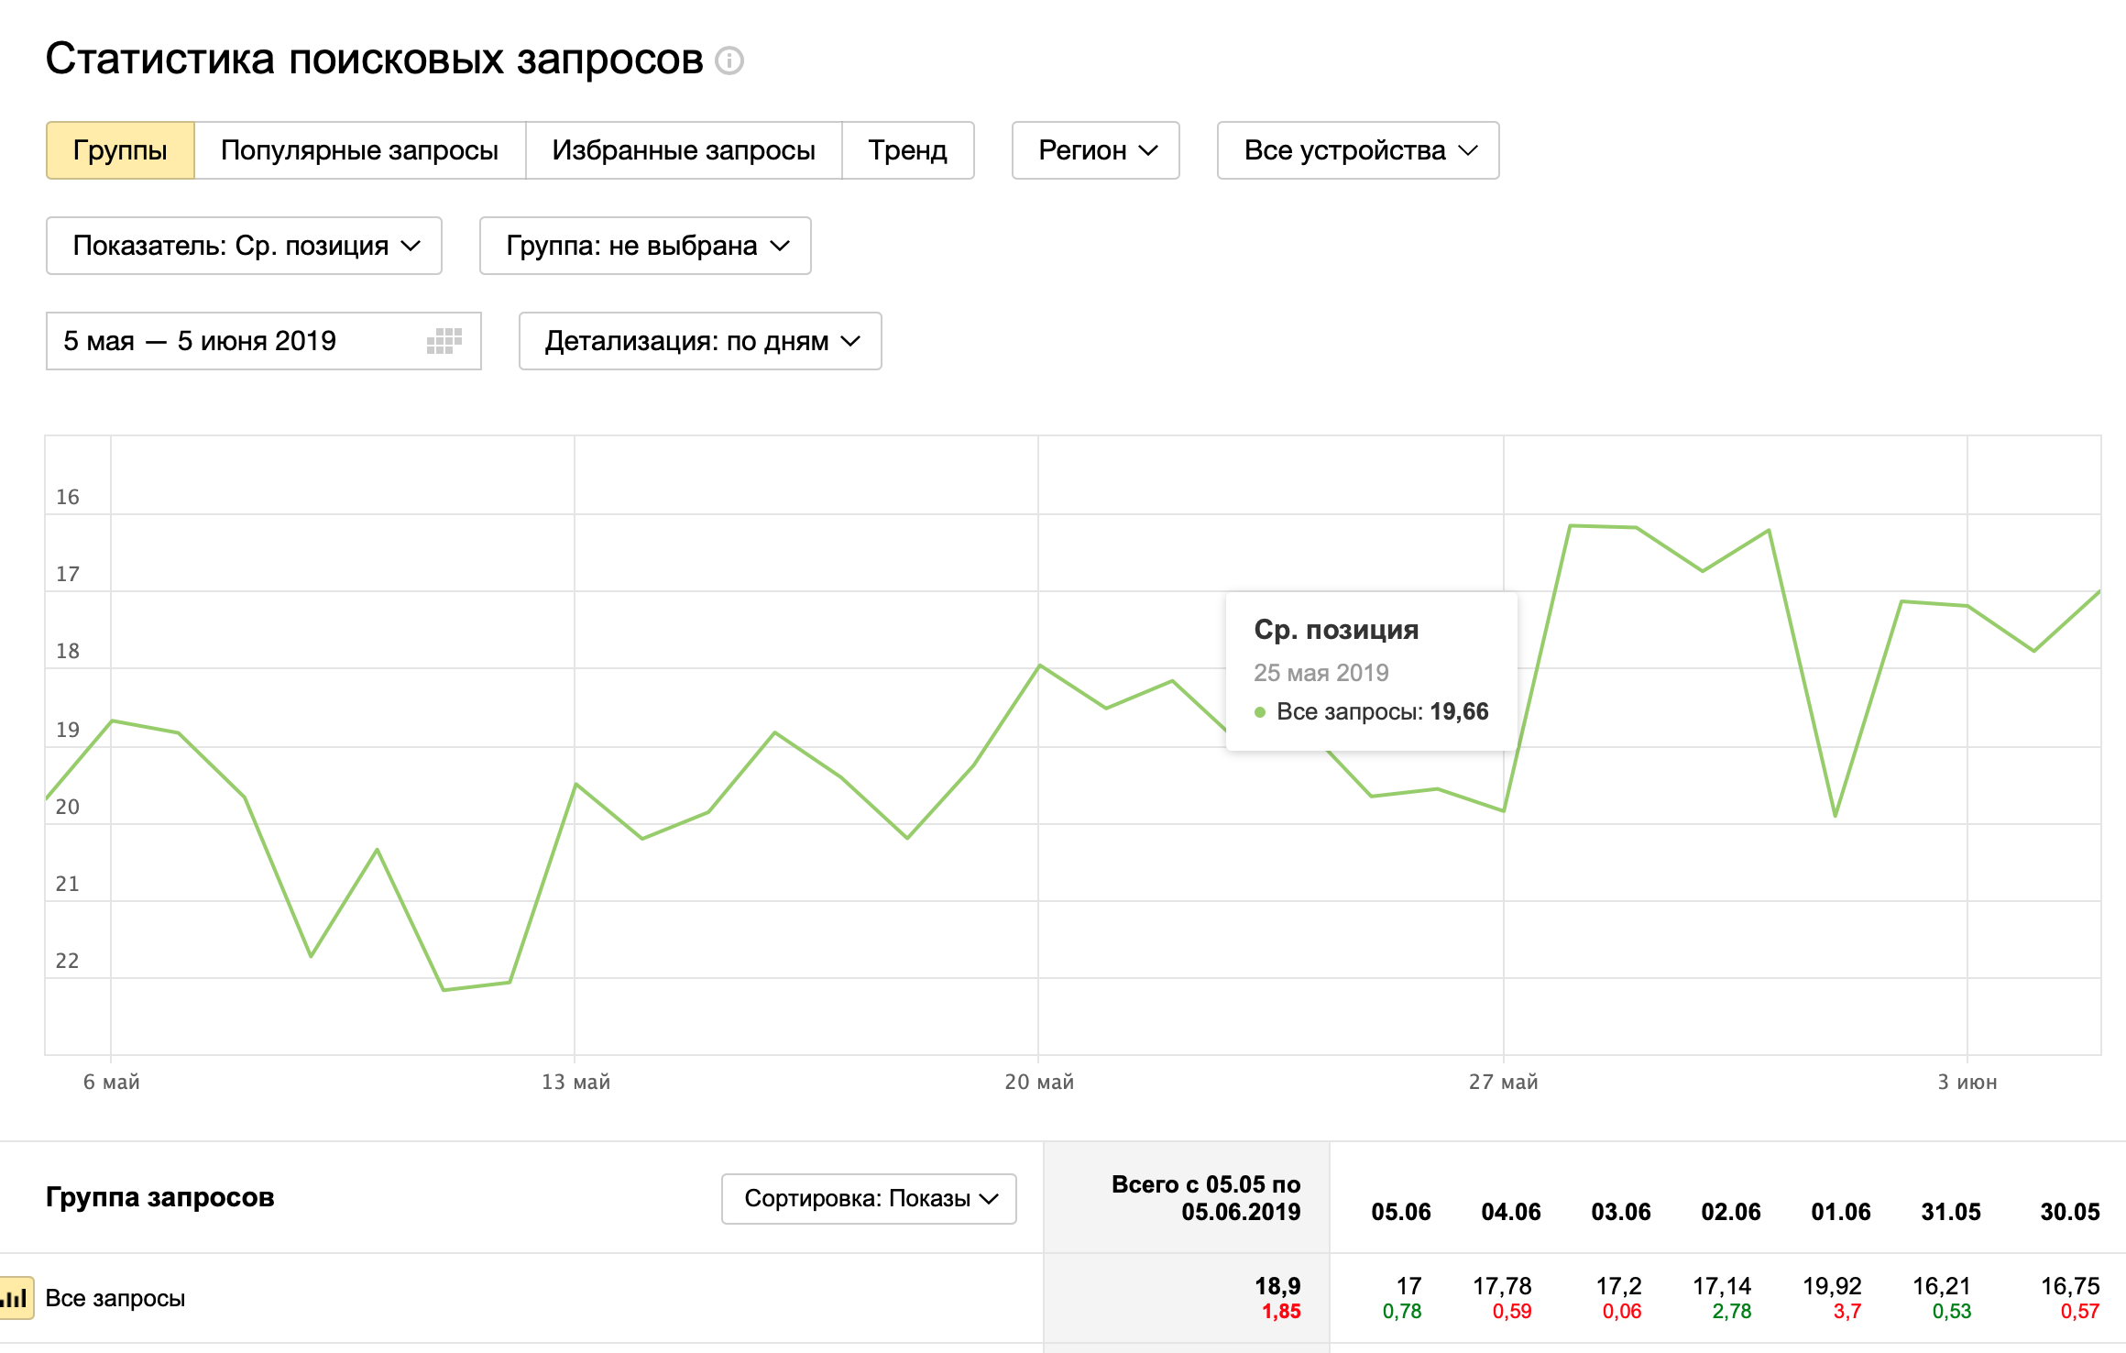Open the Все устройства dropdown
The height and width of the screenshot is (1353, 2126).
tap(1357, 150)
